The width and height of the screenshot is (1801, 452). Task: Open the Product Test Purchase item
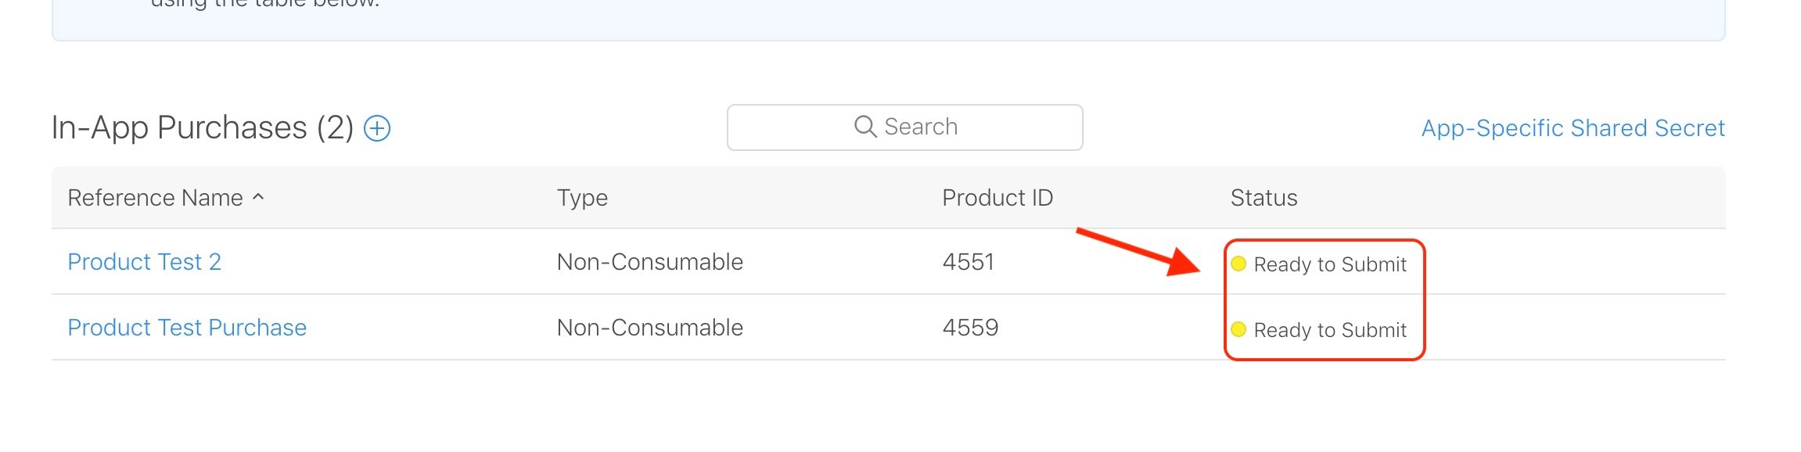pyautogui.click(x=187, y=328)
